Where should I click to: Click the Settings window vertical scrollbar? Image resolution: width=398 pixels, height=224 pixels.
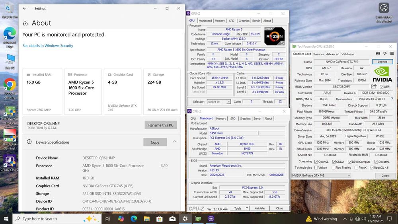click(x=184, y=71)
